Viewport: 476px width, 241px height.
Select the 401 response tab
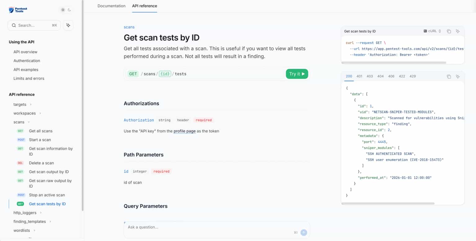[359, 76]
